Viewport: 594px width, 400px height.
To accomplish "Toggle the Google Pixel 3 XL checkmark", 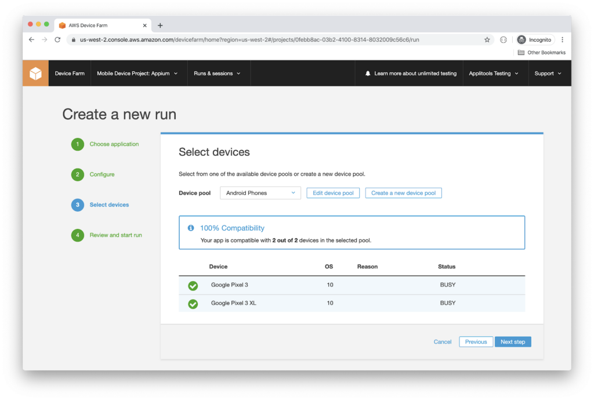I will pyautogui.click(x=193, y=303).
